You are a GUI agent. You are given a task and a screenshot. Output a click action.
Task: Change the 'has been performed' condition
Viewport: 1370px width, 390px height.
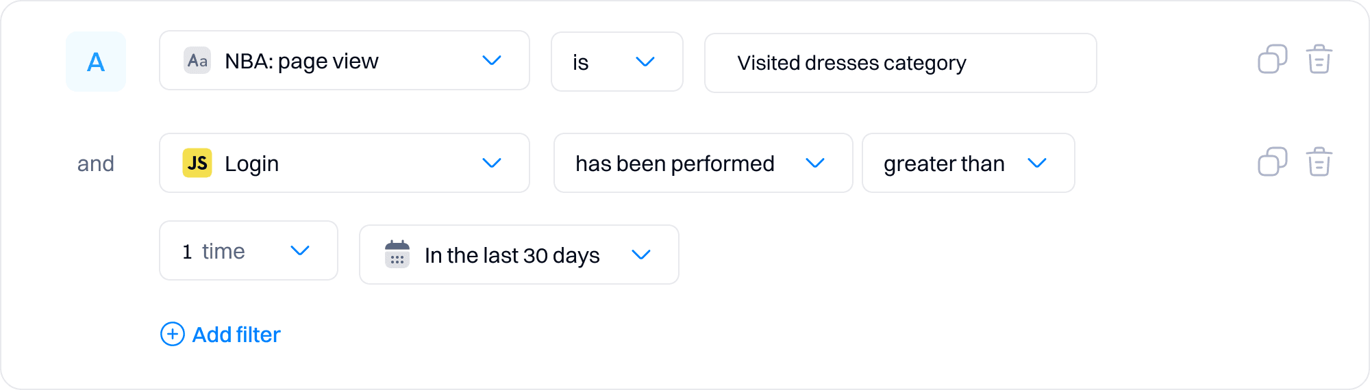(x=703, y=163)
